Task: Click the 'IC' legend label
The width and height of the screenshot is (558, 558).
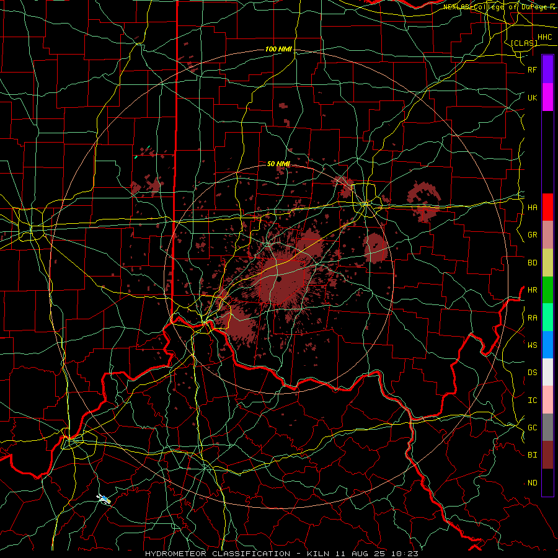Action: point(532,400)
